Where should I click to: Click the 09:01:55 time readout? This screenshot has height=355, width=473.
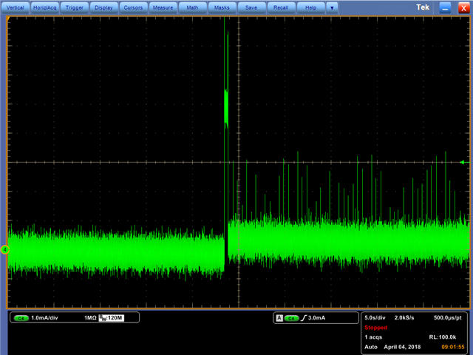click(x=453, y=347)
